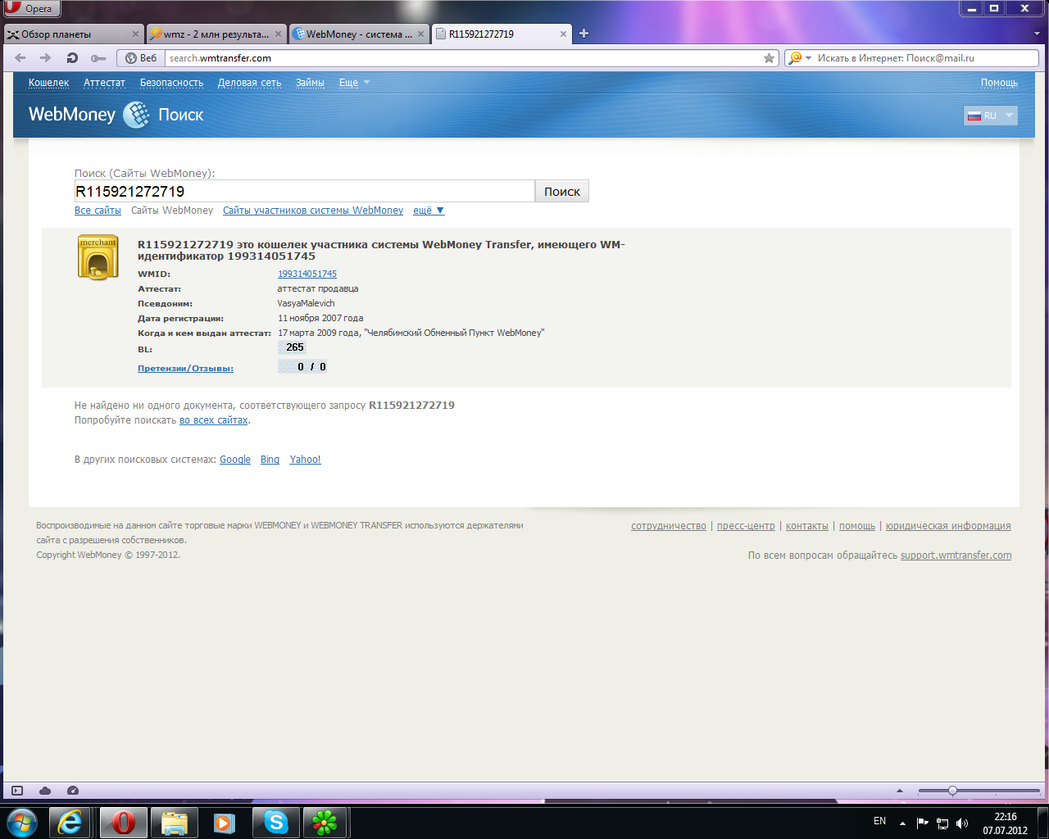This screenshot has height=839, width=1049.
Task: Switch to the 'WebMoney - система' tab
Action: click(x=359, y=34)
